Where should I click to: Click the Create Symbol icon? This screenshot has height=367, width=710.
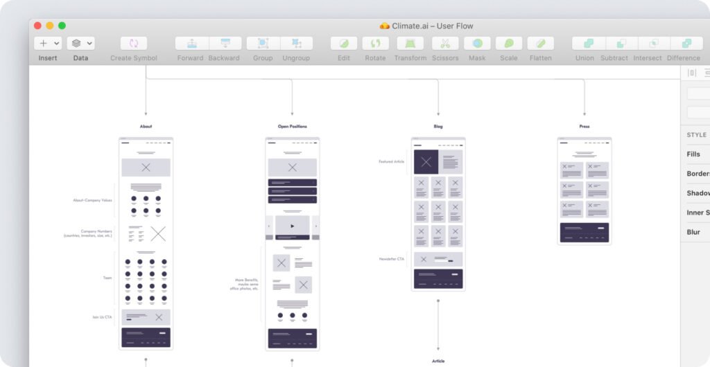coord(134,43)
